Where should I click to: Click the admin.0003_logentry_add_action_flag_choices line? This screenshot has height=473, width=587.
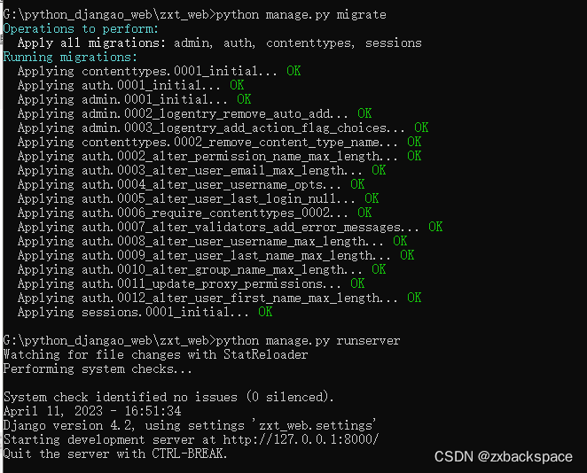(223, 128)
